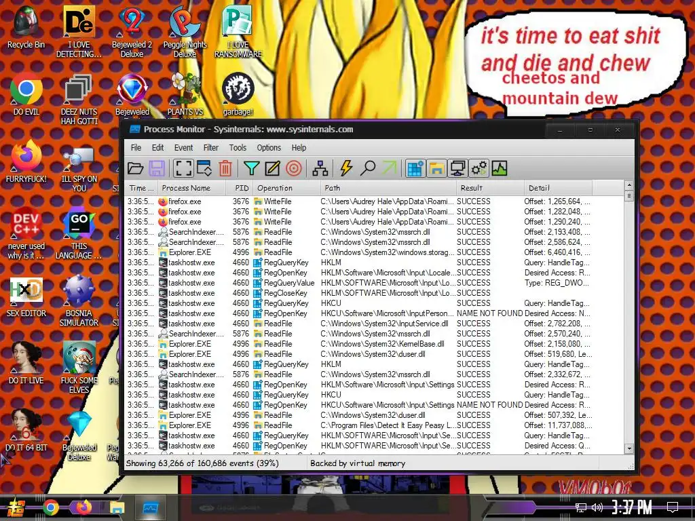Viewport: 695px width, 521px height.
Task: Toggle Show Registry Activity icon
Action: click(x=415, y=168)
